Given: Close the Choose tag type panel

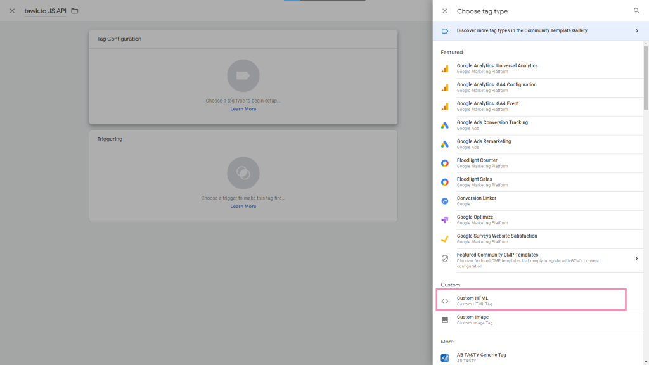Looking at the screenshot, I should (x=444, y=11).
